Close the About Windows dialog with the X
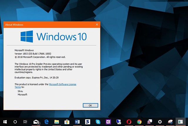This screenshot has width=188, height=126. [x=97, y=25]
